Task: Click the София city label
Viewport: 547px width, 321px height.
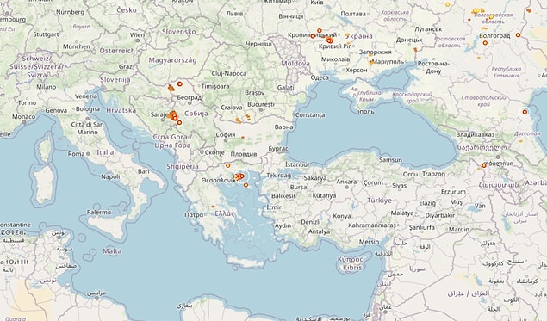Action: tap(226, 134)
